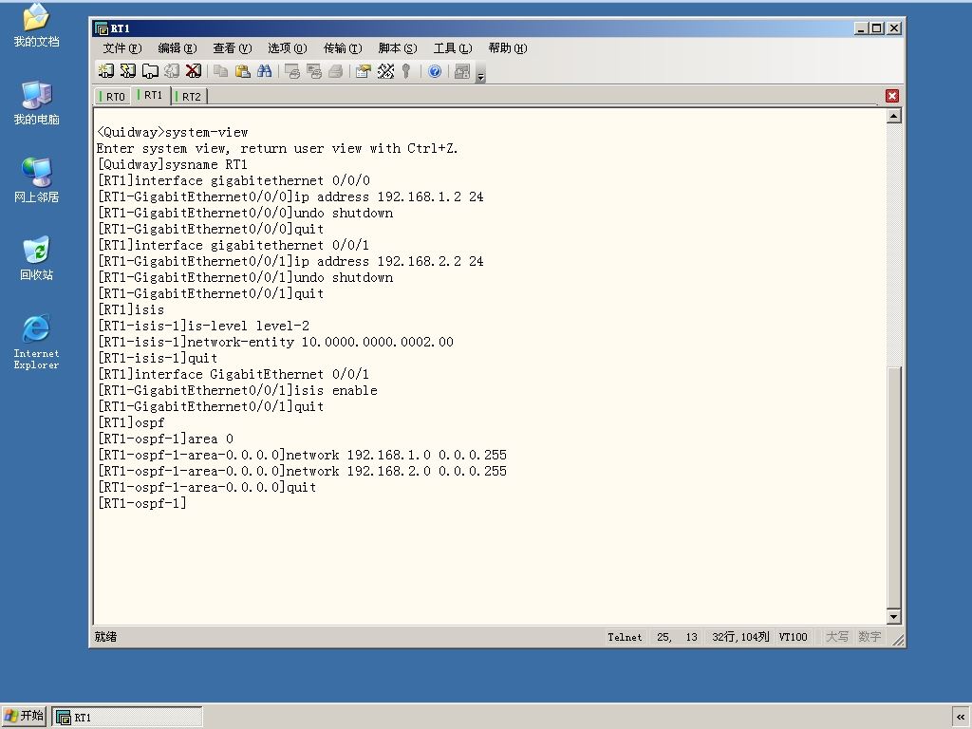Click the 'network 192.168.1.0 0.0.0.255' line
The height and width of the screenshot is (729, 972).
302,455
